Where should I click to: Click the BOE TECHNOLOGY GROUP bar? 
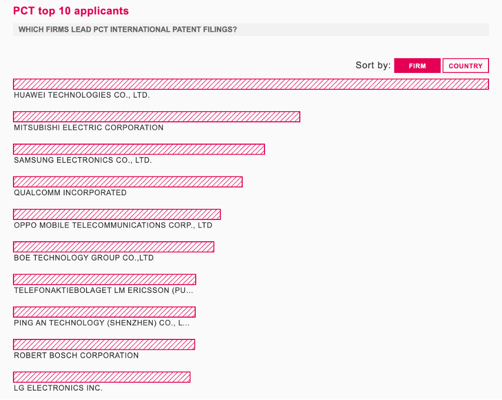click(x=113, y=246)
